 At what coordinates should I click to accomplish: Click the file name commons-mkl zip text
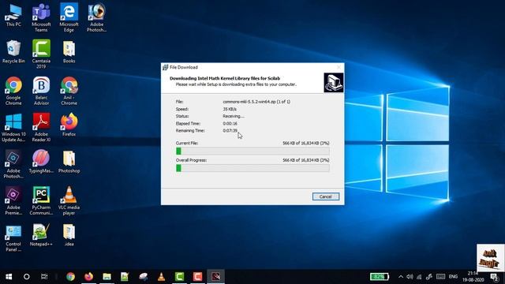point(256,102)
